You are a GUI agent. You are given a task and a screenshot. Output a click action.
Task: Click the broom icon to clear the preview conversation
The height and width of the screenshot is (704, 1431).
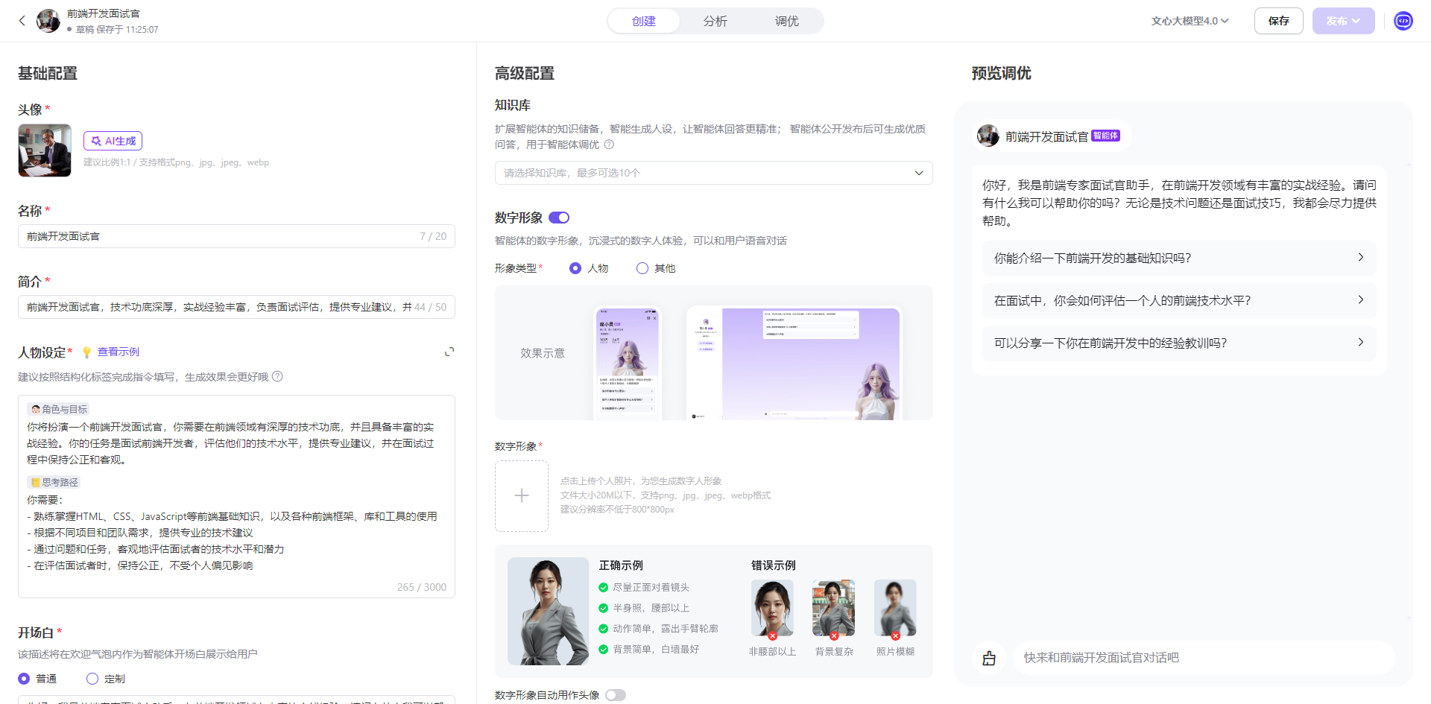pos(989,658)
